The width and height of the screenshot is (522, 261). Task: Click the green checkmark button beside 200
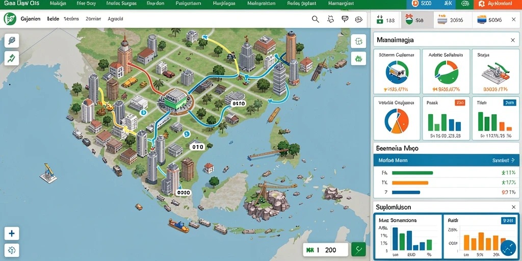(358, 249)
